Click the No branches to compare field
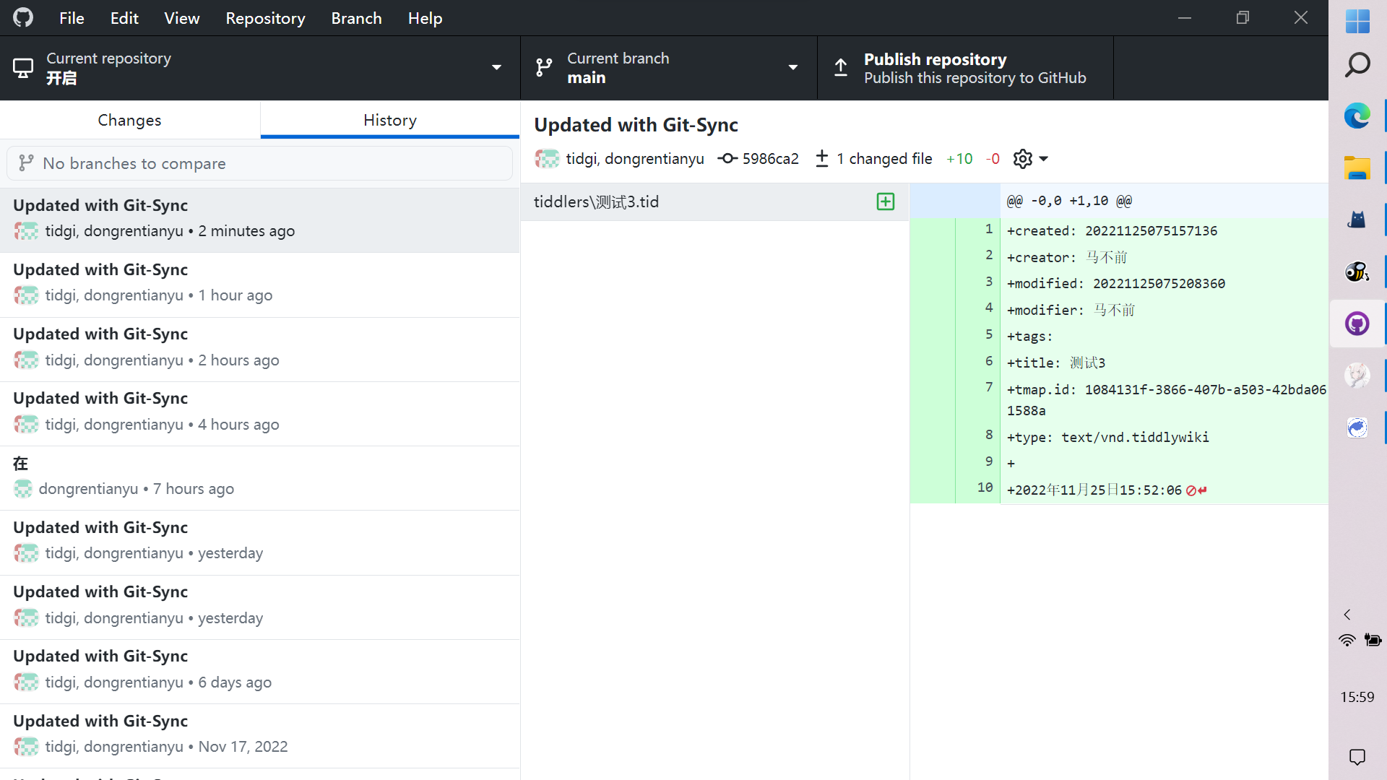Viewport: 1387px width, 780px height. [x=259, y=163]
